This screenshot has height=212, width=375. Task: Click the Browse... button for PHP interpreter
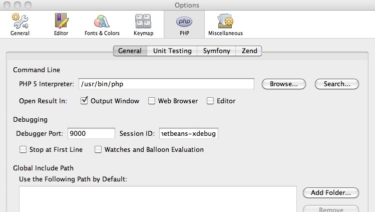[284, 84]
